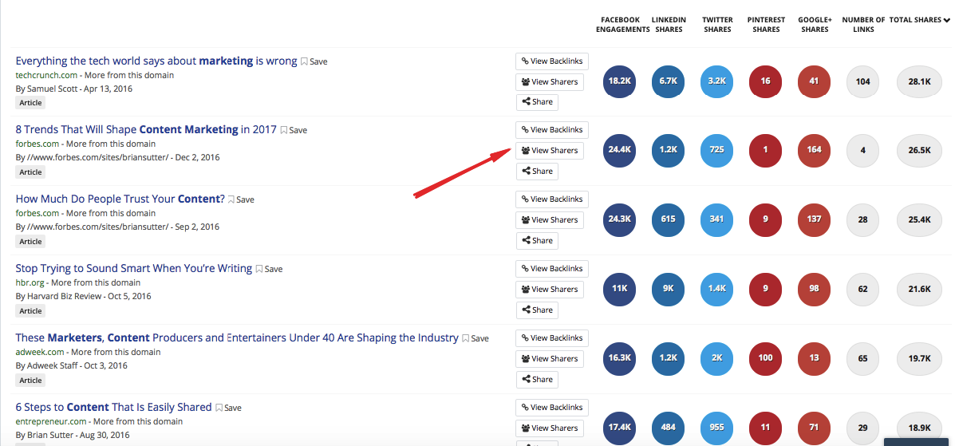Click the Save bookmark icon for techcrunch article
This screenshot has height=446, width=955.
click(x=314, y=61)
